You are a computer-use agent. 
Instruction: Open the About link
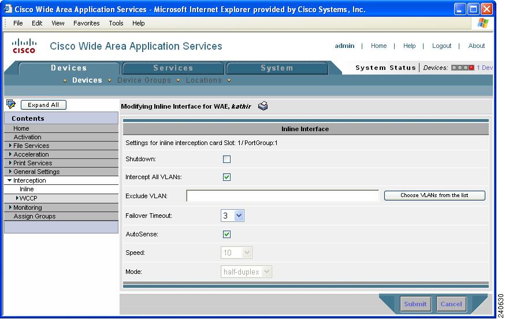pos(476,46)
